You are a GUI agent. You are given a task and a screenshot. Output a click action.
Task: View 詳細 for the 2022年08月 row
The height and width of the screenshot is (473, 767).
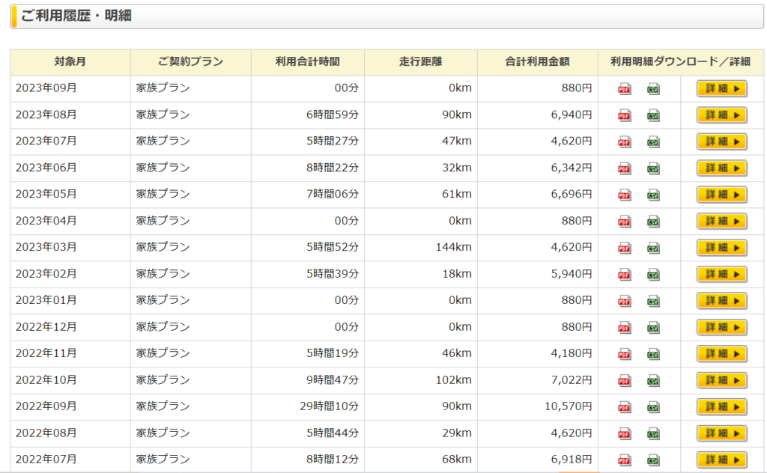pos(721,433)
